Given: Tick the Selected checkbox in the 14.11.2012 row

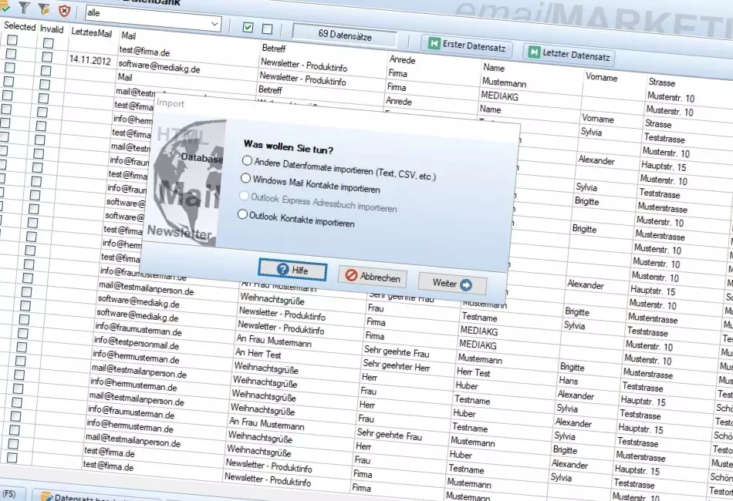Looking at the screenshot, I should point(11,54).
